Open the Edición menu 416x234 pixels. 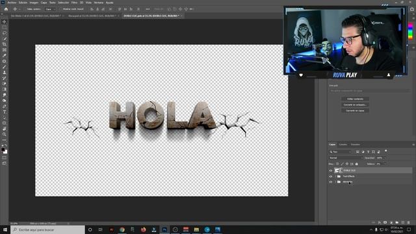23,3
